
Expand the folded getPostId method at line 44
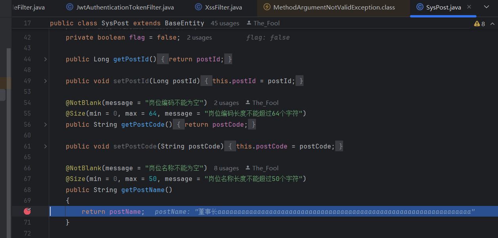tap(45, 59)
